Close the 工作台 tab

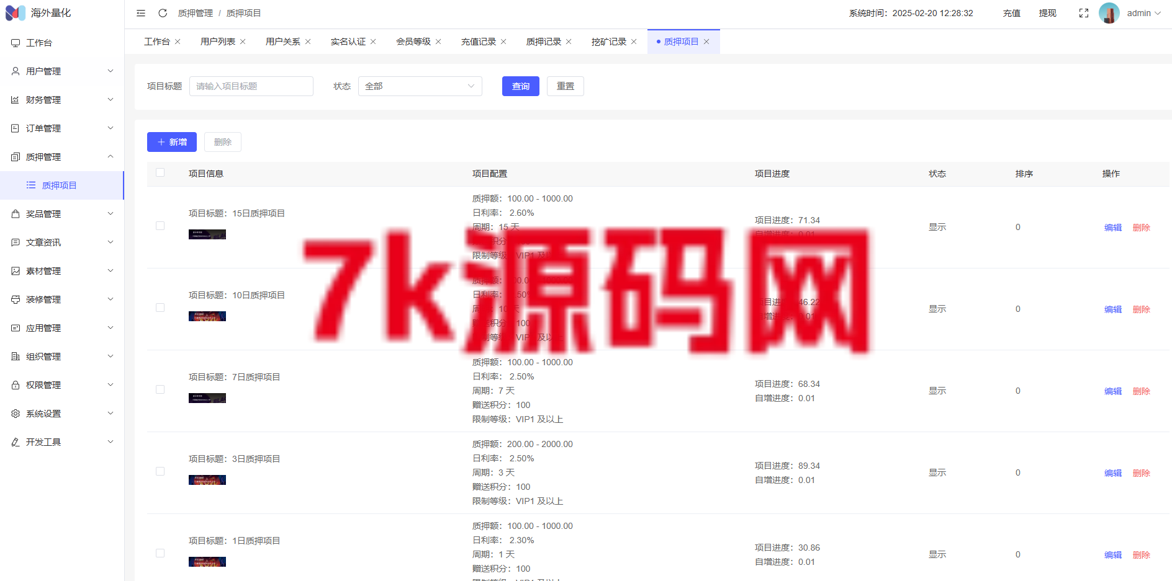[x=178, y=42]
